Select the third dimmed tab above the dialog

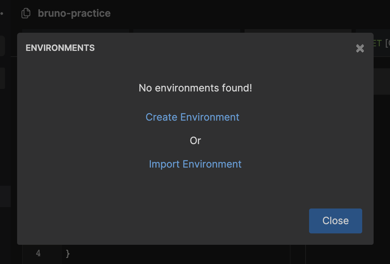click(298, 31)
